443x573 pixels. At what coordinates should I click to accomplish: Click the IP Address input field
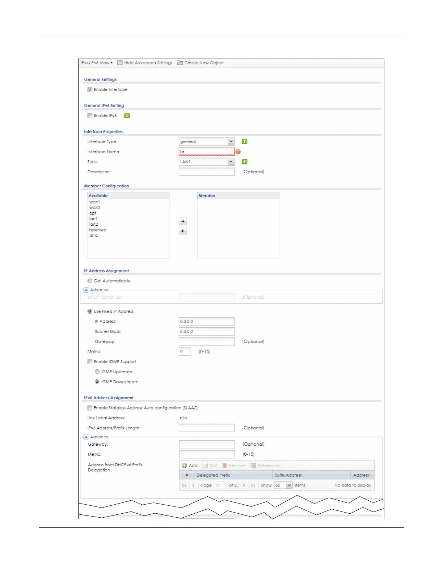click(206, 322)
